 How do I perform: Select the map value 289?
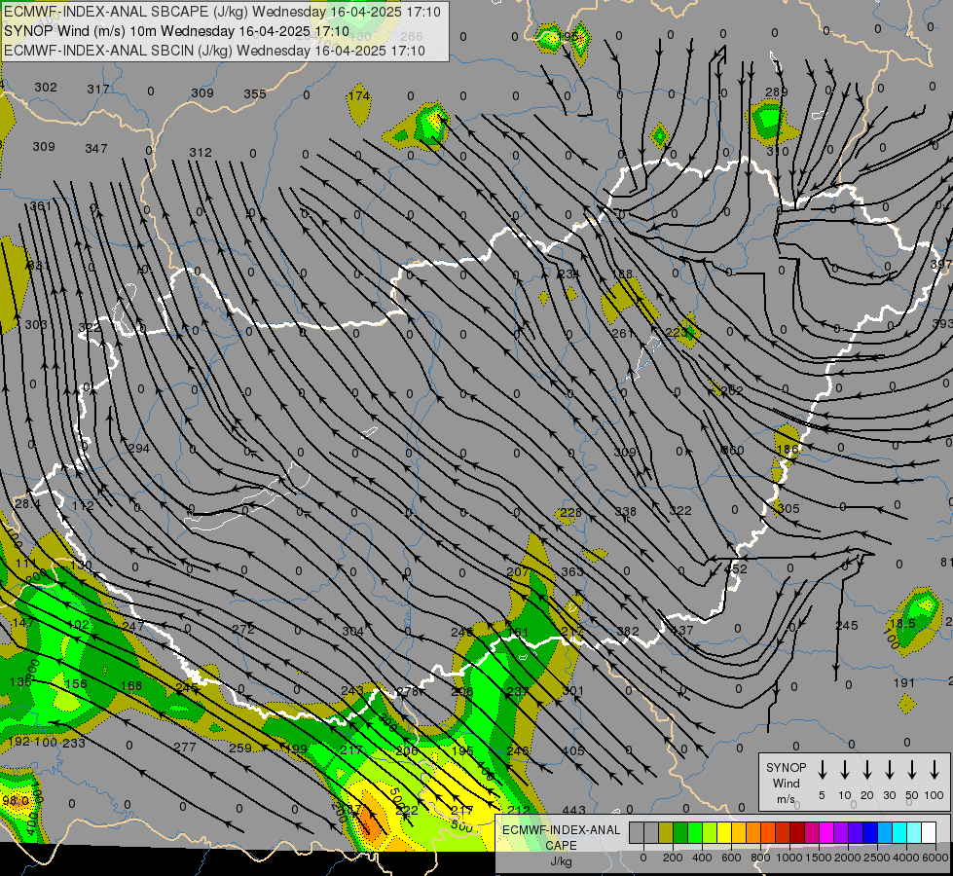coord(776,91)
